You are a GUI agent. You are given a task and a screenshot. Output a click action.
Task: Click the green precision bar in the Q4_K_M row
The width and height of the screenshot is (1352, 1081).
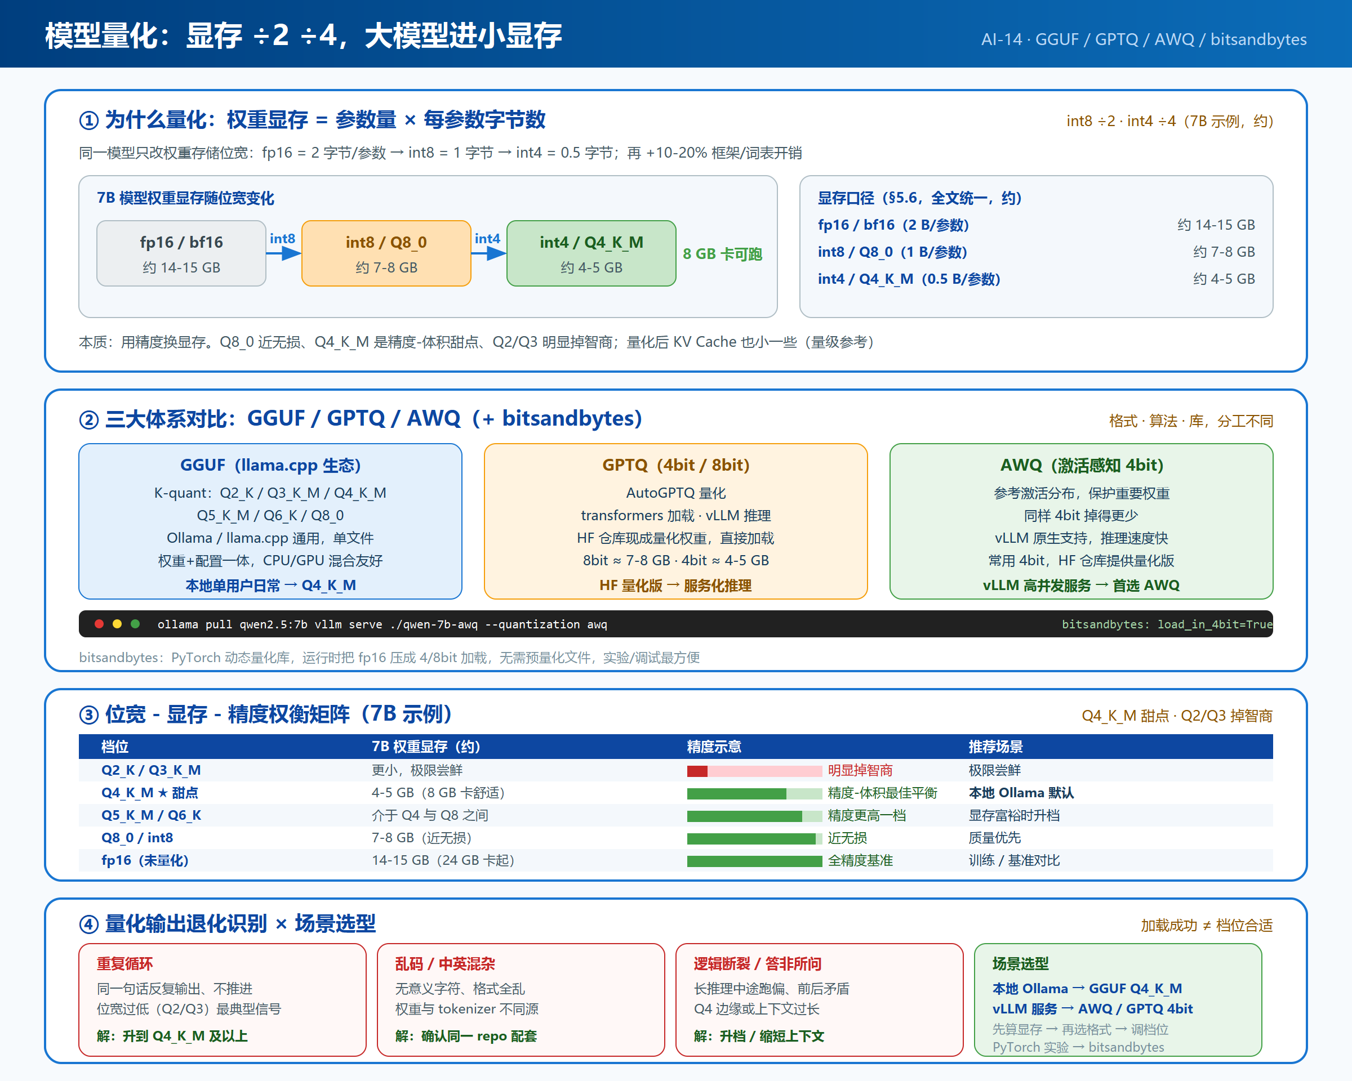click(x=754, y=793)
